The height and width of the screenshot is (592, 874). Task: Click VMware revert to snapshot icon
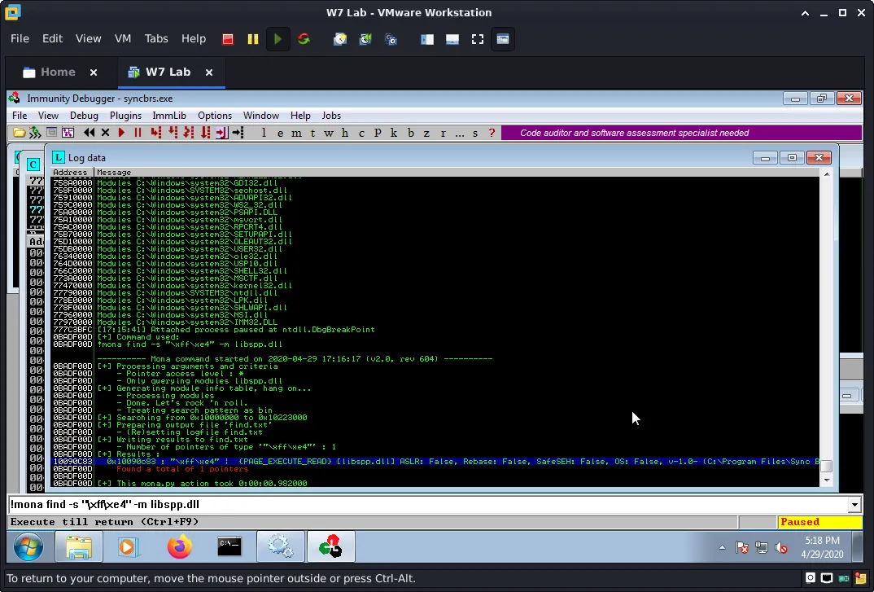point(365,39)
